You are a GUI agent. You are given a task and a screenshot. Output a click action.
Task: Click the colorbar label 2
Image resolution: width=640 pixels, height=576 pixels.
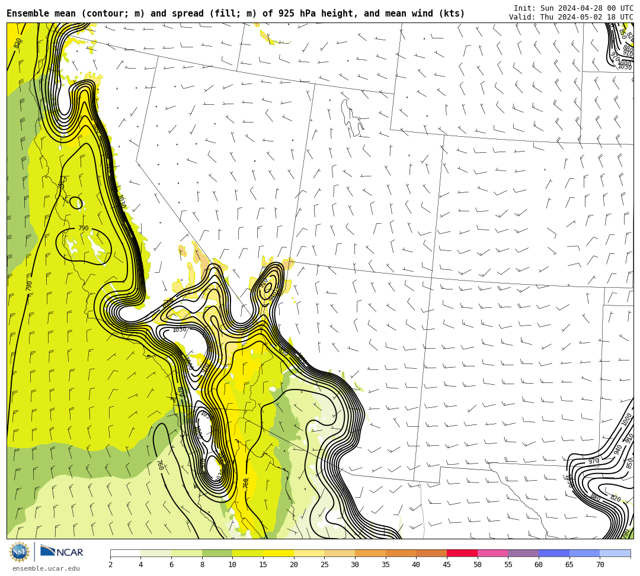tap(110, 565)
